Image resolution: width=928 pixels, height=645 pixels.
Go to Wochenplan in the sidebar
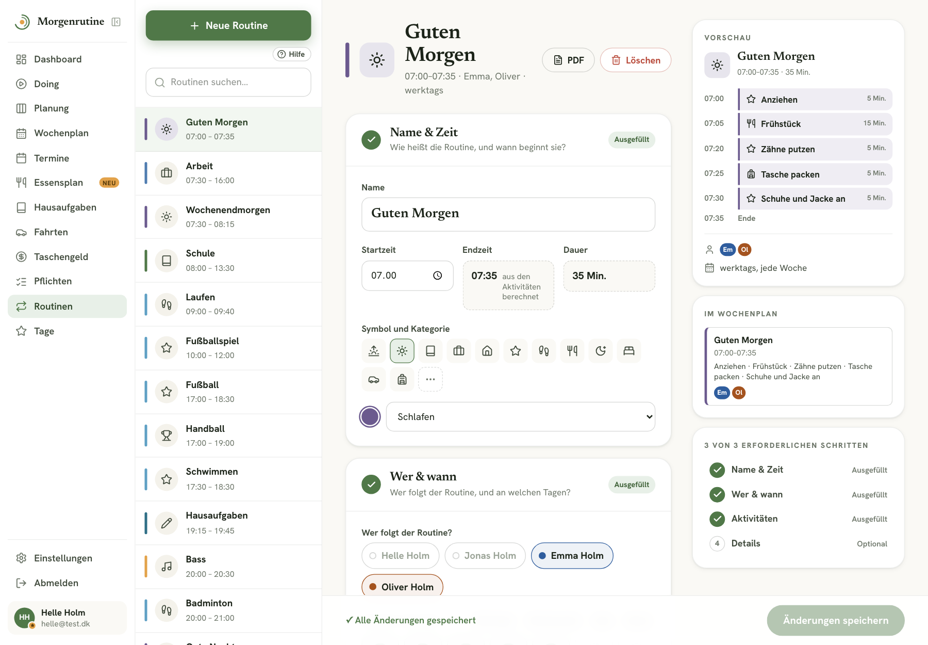[67, 133]
